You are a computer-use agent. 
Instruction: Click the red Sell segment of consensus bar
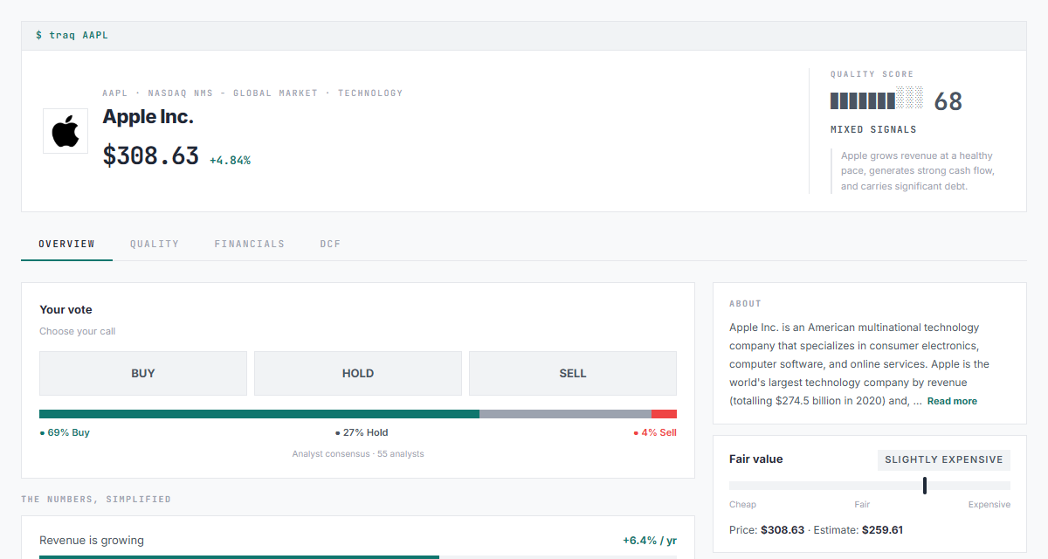664,414
